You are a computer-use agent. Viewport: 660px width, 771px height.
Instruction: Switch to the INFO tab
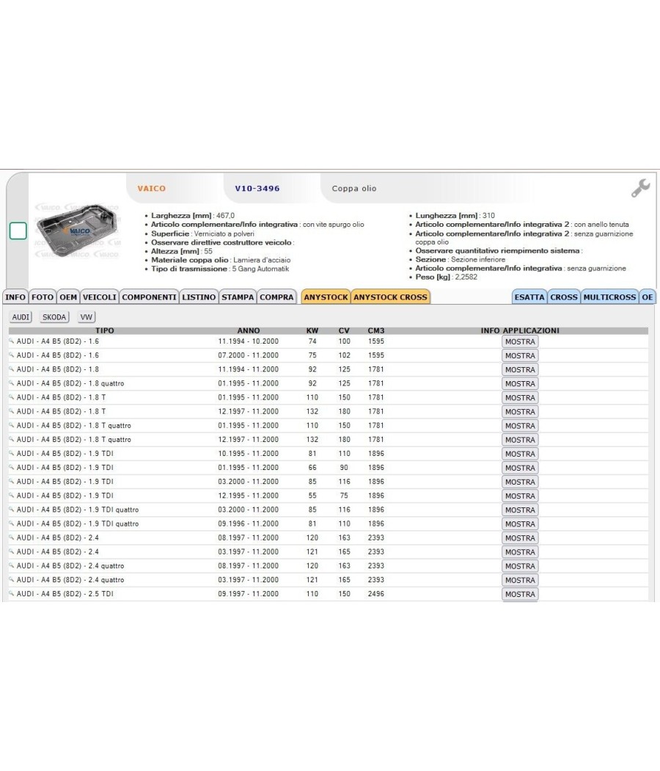[x=15, y=297]
